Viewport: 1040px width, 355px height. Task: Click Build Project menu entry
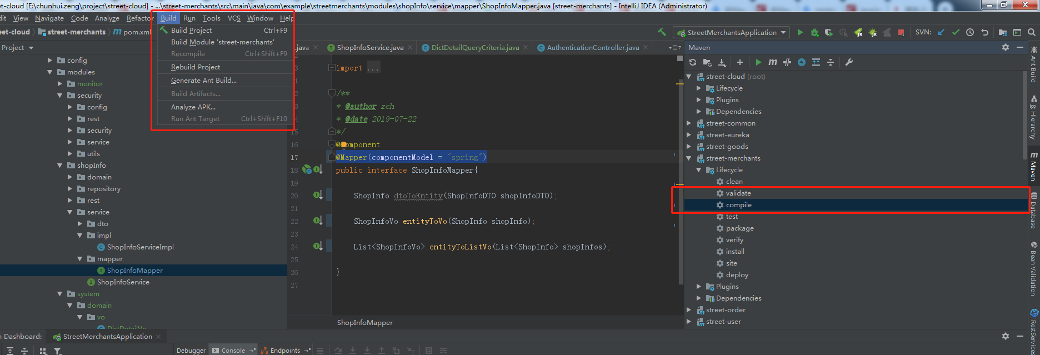pos(224,30)
